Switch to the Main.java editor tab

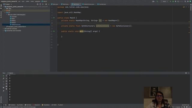click(x=55, y=4)
